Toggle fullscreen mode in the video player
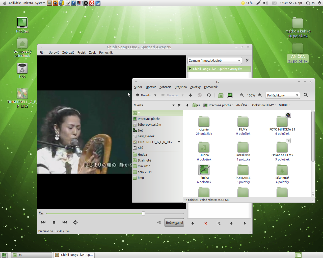The width and height of the screenshot is (323, 258). click(x=75, y=222)
